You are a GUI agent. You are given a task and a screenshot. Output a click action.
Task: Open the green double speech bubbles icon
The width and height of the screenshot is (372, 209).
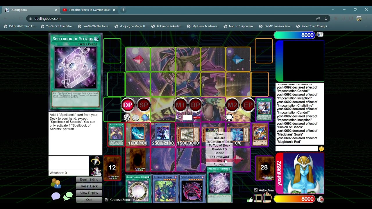tap(68, 197)
